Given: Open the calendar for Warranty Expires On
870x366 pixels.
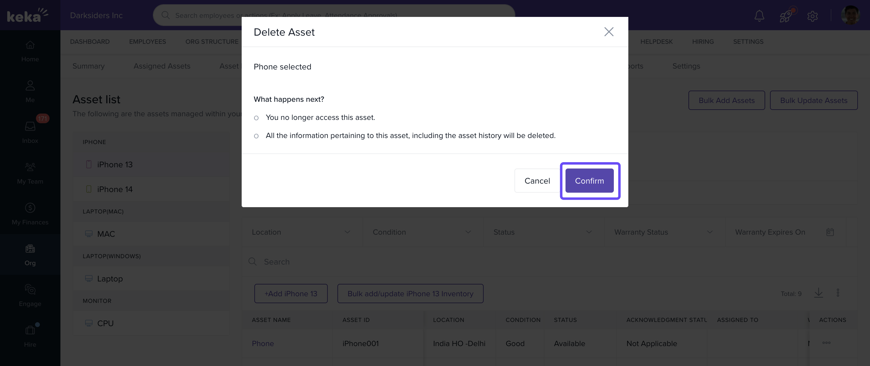Looking at the screenshot, I should point(830,232).
